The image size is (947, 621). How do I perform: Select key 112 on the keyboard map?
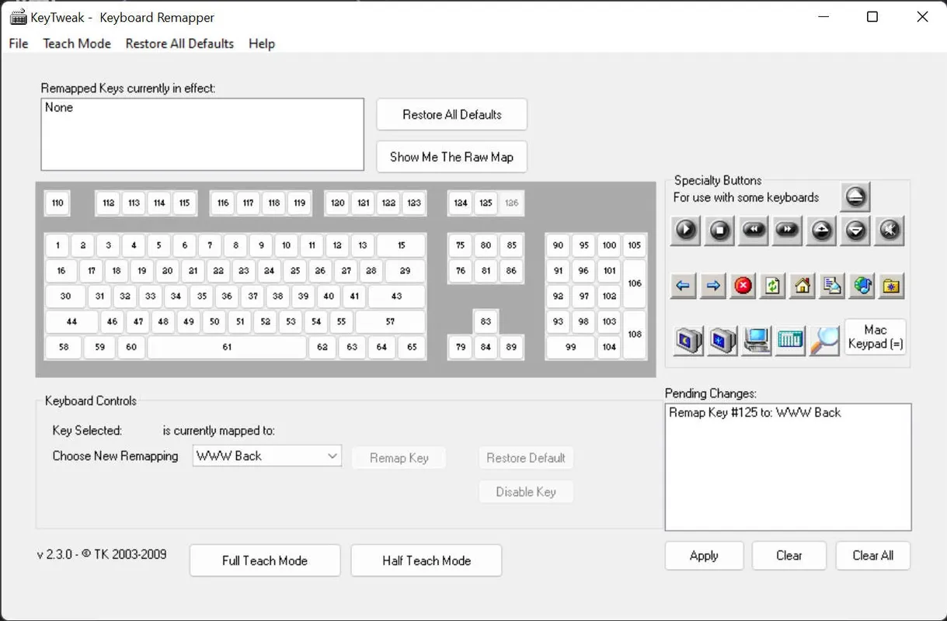tap(108, 203)
